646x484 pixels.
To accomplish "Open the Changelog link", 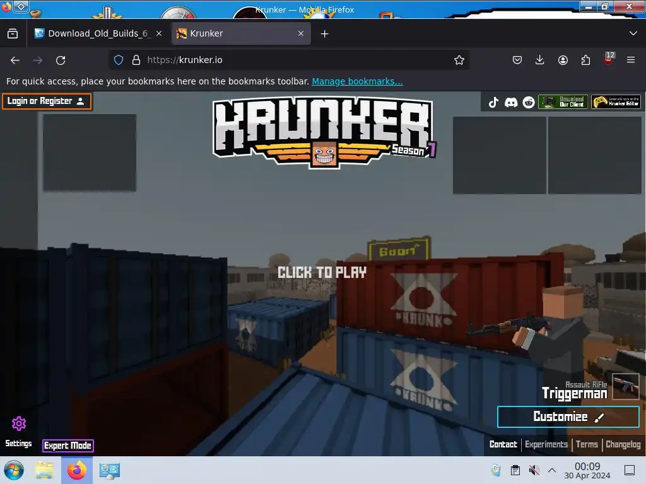I will 623,444.
